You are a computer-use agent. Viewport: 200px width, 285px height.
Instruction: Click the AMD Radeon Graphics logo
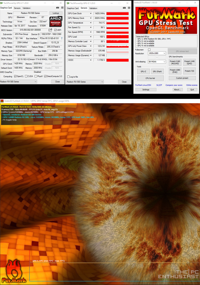[56, 21]
